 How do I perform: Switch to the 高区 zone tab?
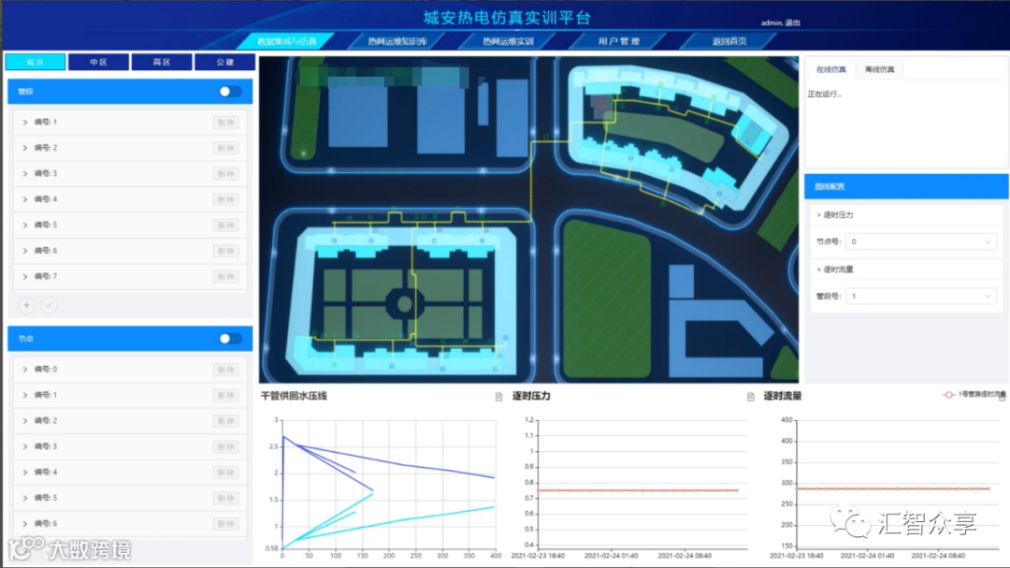point(162,62)
